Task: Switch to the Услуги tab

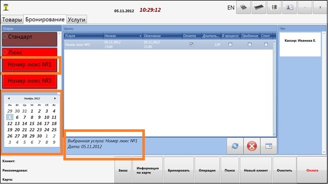Action: [76, 20]
